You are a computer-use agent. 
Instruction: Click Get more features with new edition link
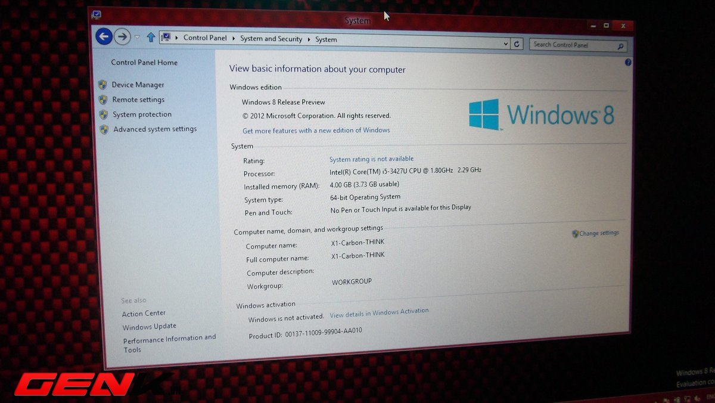[316, 131]
